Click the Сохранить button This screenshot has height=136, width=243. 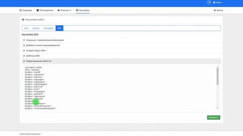click(x=213, y=117)
